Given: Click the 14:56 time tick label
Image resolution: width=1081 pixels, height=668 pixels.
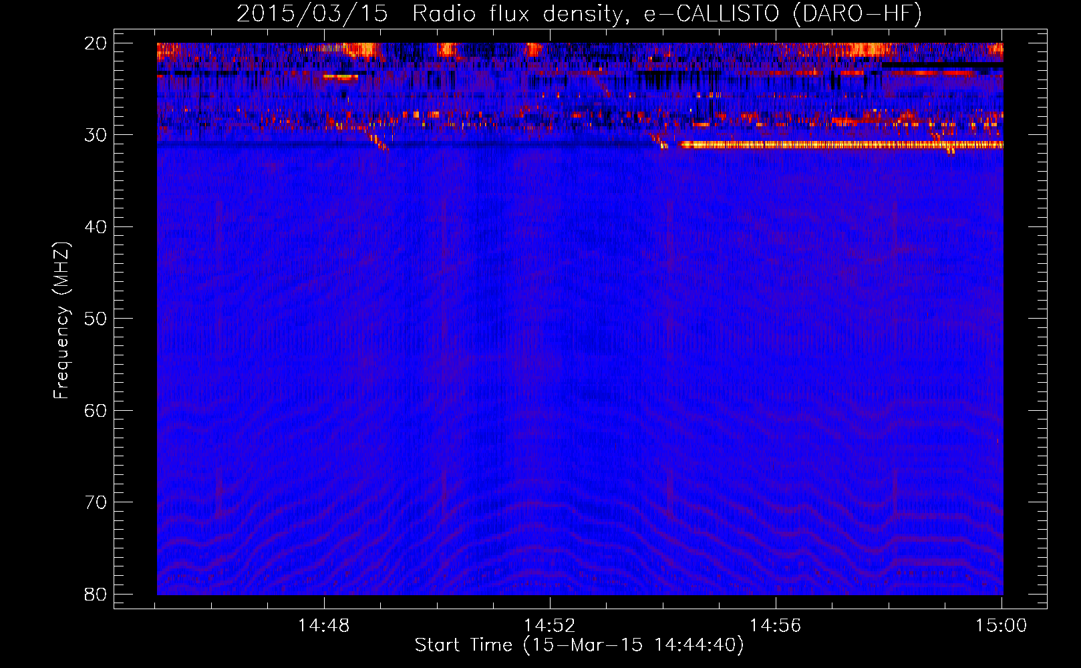Looking at the screenshot, I should [x=775, y=626].
